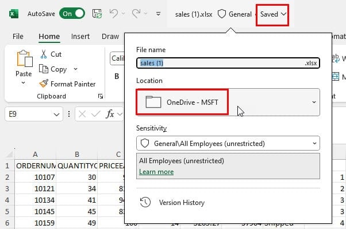Click the Select All corner triangle

(x=10, y=154)
